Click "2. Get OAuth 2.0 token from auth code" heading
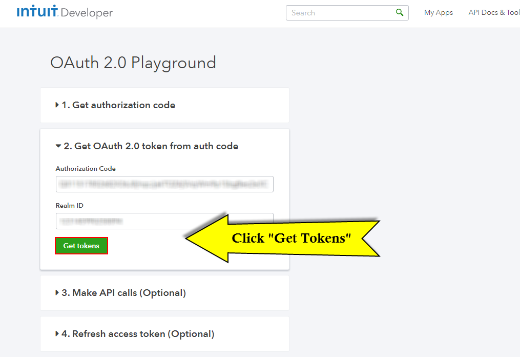Viewport: 520px width, 357px height. (x=151, y=146)
